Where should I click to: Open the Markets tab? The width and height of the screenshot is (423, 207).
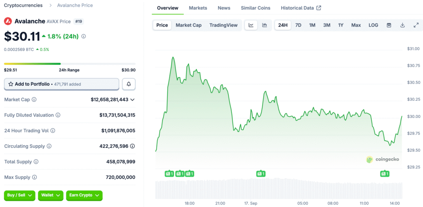(x=198, y=8)
